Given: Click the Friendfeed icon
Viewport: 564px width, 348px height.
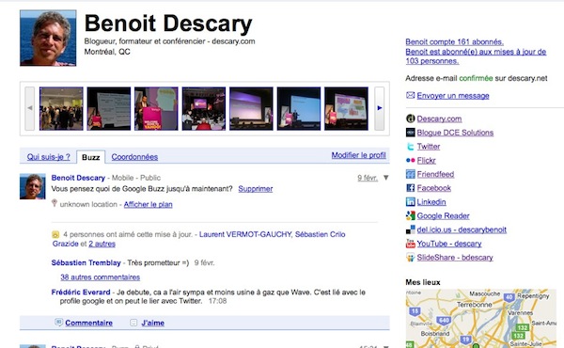Looking at the screenshot, I should pyautogui.click(x=411, y=174).
